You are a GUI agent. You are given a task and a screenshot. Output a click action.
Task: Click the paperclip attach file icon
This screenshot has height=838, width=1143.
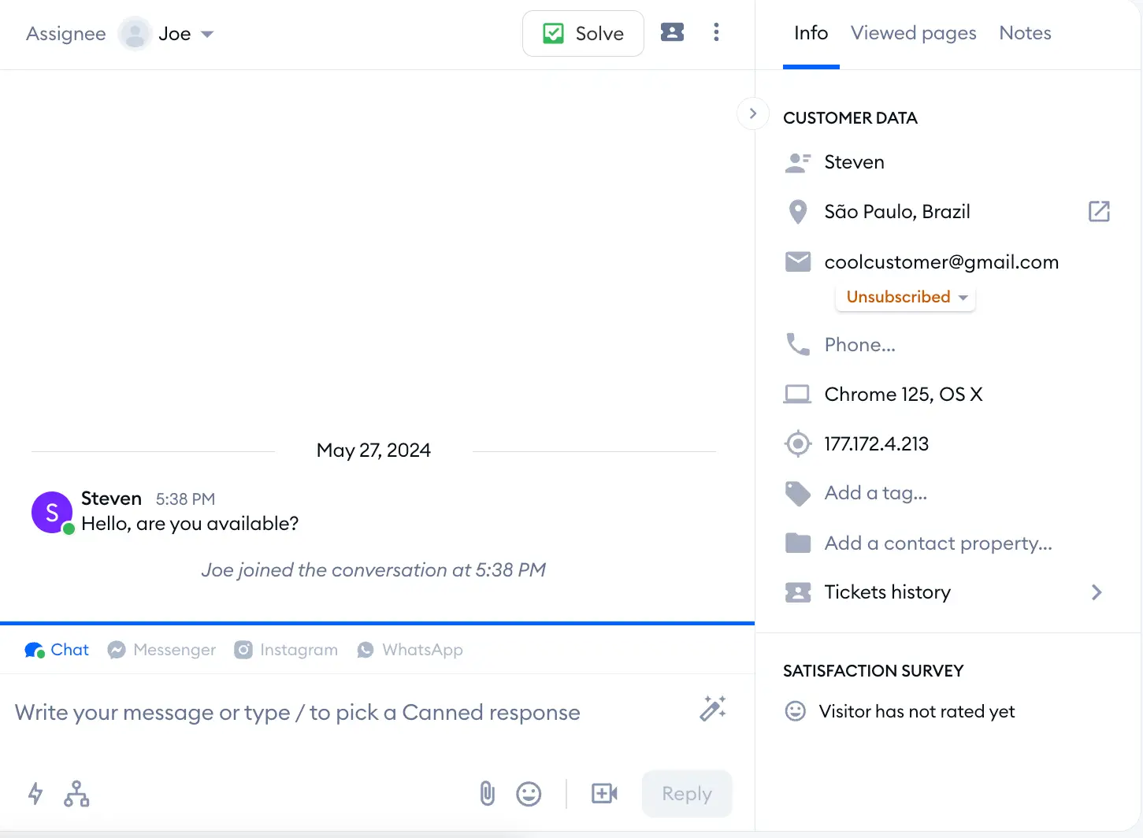coord(488,793)
